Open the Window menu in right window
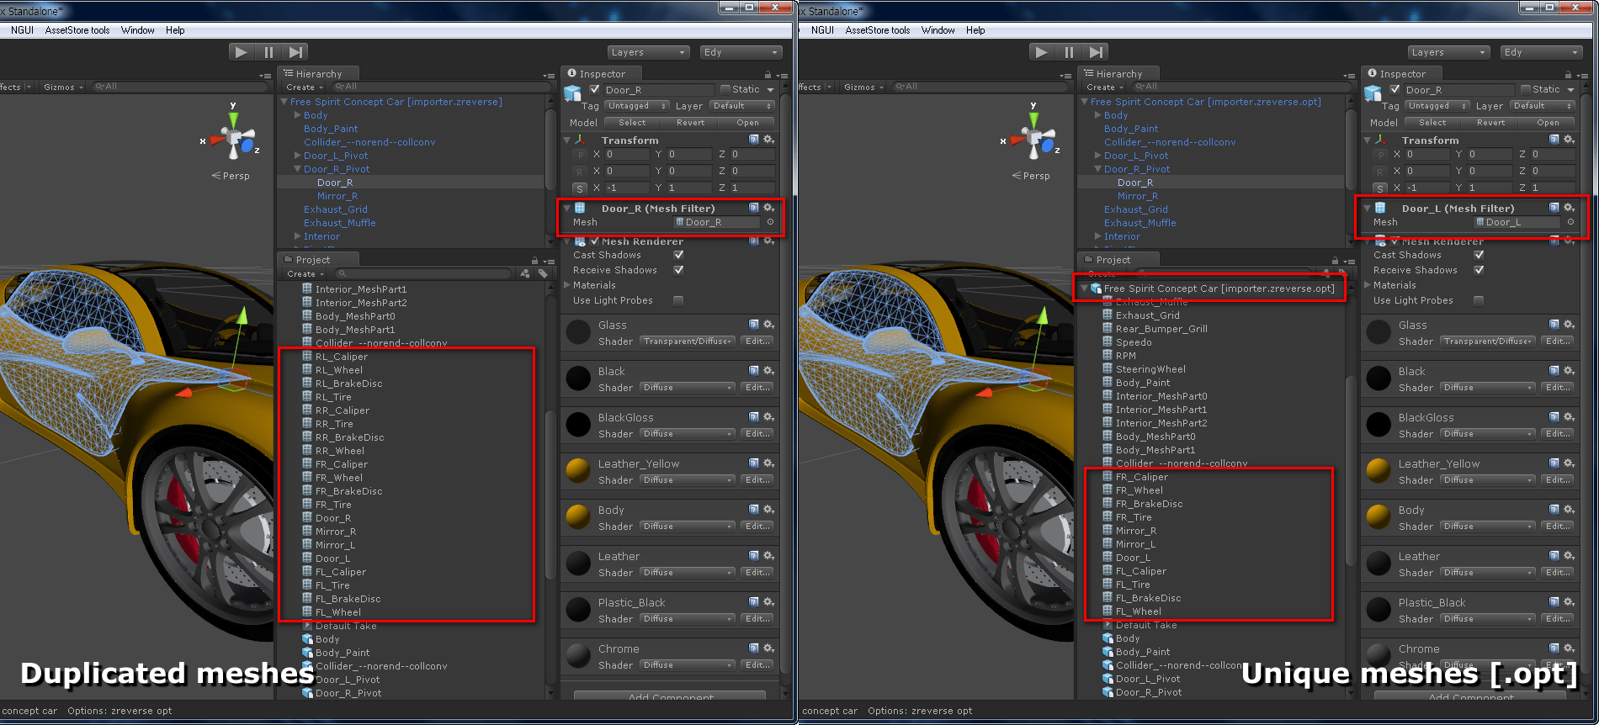The image size is (1599, 725). [x=938, y=30]
